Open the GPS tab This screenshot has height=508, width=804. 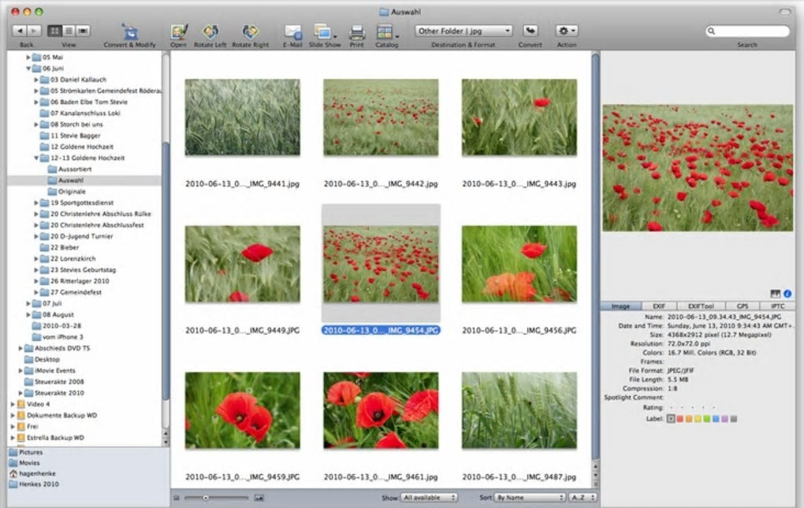(741, 306)
